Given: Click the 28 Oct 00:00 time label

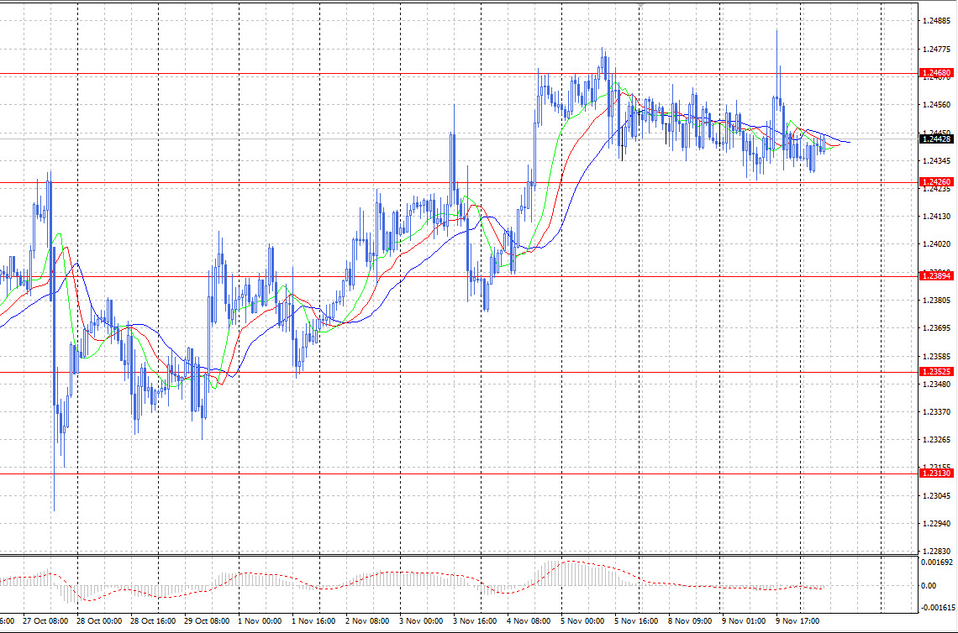Looking at the screenshot, I should coord(99,620).
